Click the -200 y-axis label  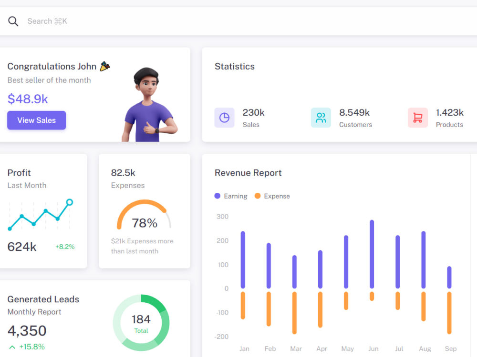(221, 337)
